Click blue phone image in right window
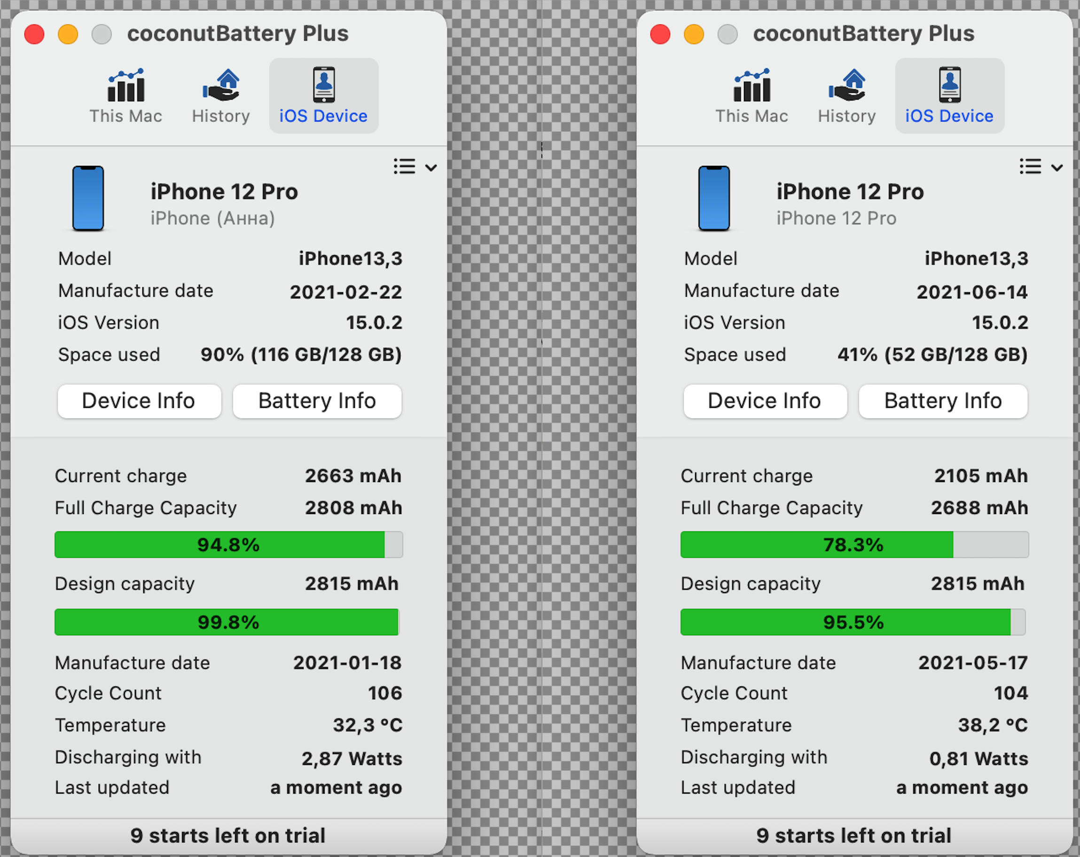Screen dimensions: 1080x857 pos(714,198)
